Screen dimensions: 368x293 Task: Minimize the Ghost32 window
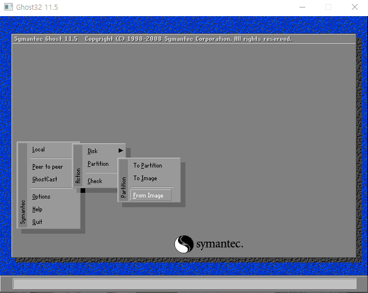coord(302,7)
